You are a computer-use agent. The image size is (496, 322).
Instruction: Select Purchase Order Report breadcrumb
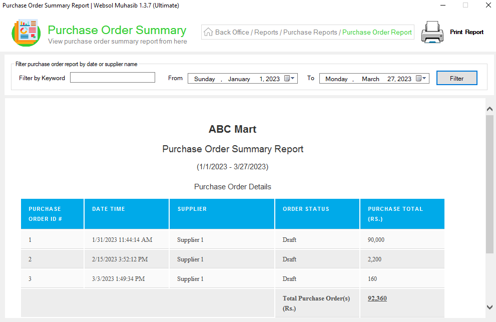click(x=377, y=32)
